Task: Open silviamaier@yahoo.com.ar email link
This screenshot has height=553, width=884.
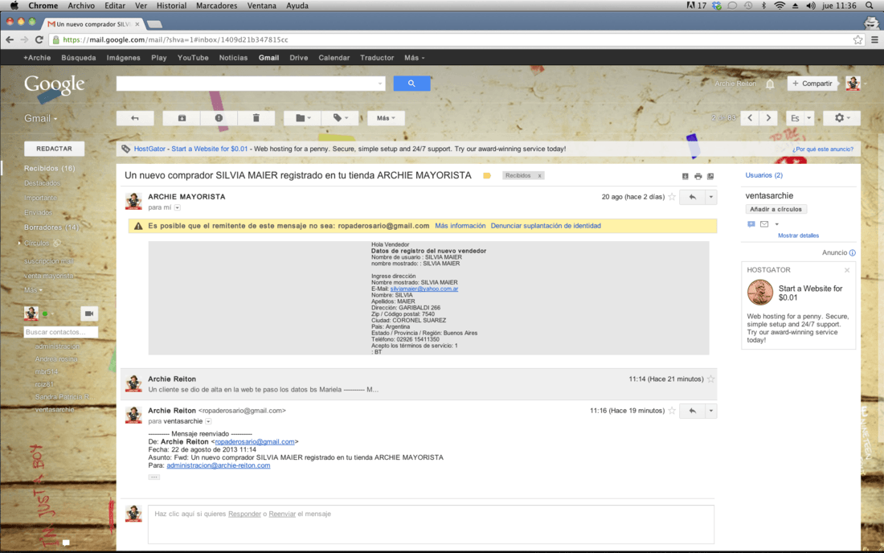Action: (424, 289)
